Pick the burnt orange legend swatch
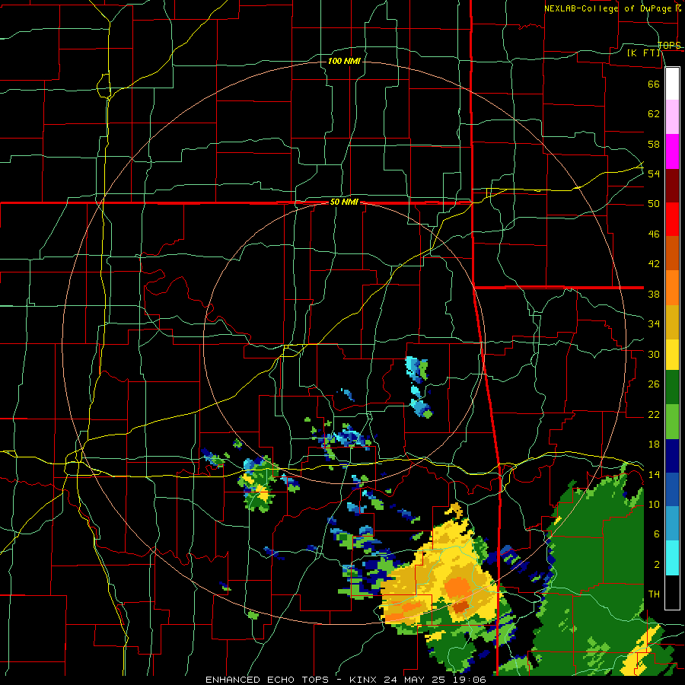685x685 pixels. click(x=672, y=253)
